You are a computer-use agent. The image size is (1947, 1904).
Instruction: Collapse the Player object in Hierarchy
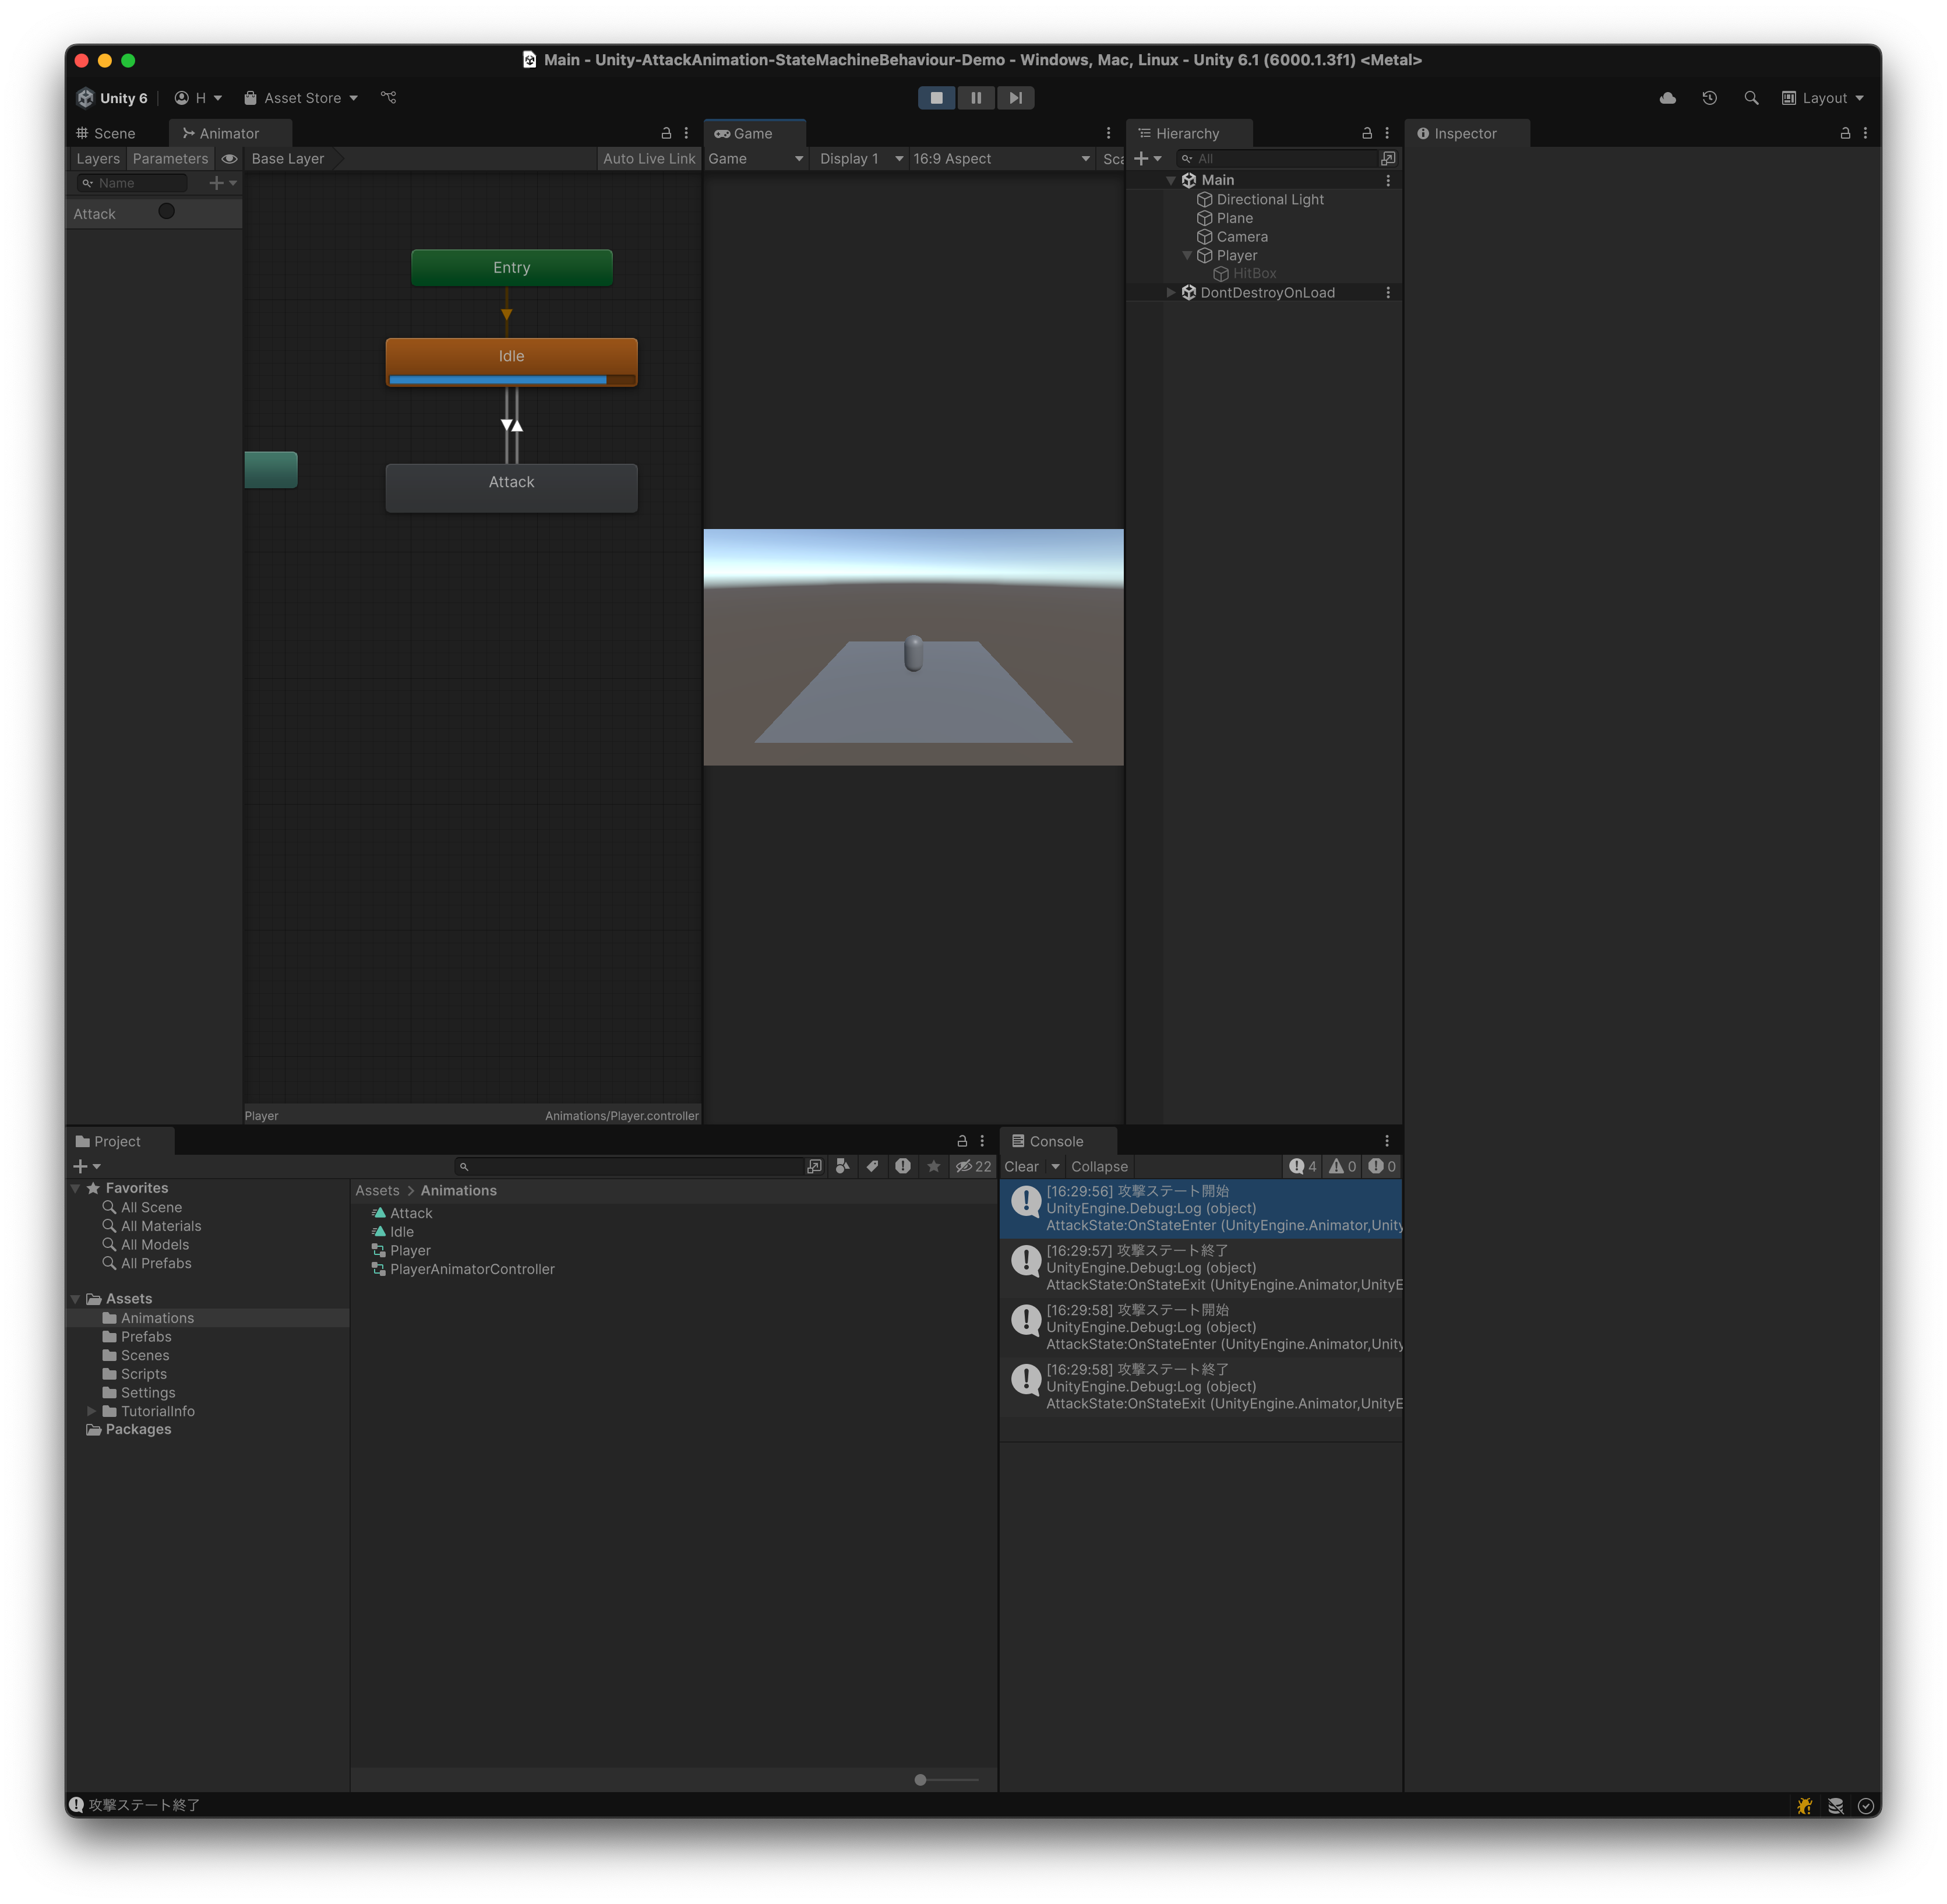tap(1187, 256)
